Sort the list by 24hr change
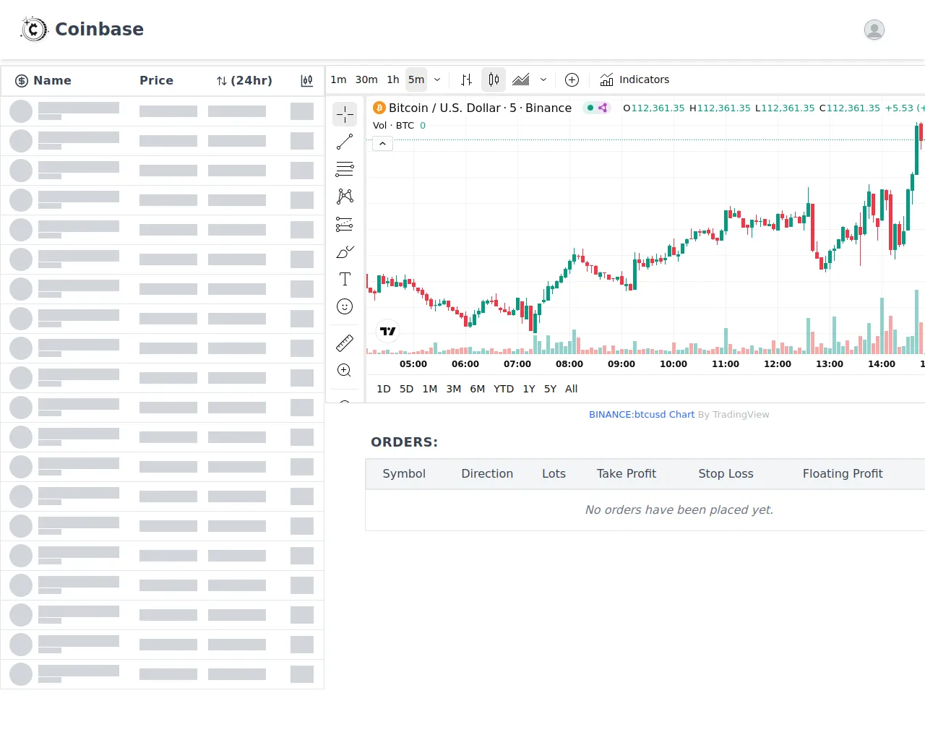The width and height of the screenshot is (925, 740). pos(244,80)
